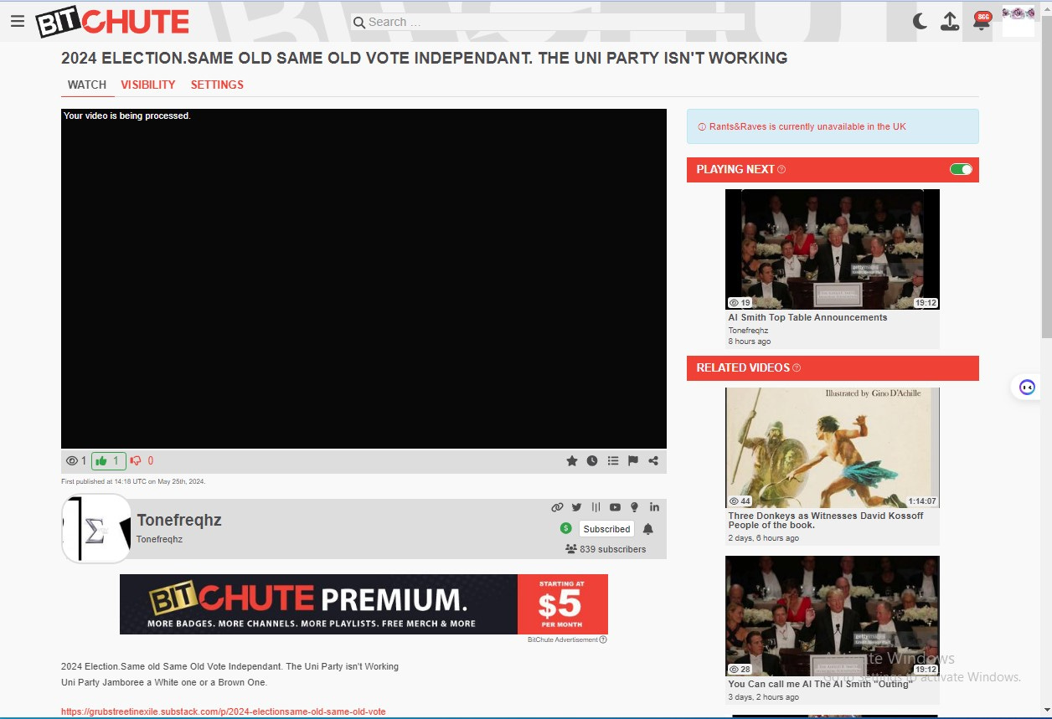Open notifications bell in header
The width and height of the screenshot is (1052, 719).
982,21
